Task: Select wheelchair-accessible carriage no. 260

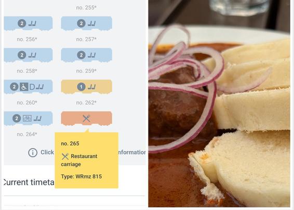Action: [x=28, y=87]
